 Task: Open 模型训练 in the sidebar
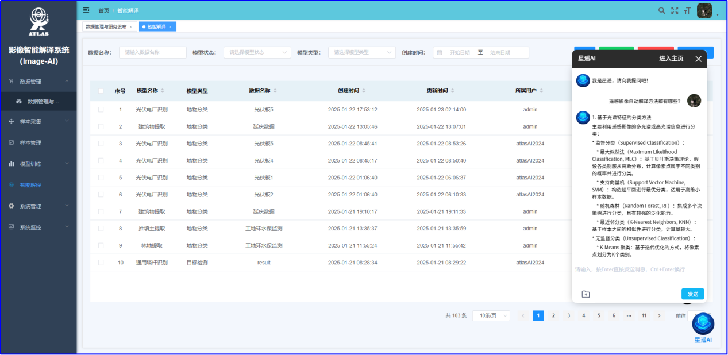(38, 164)
